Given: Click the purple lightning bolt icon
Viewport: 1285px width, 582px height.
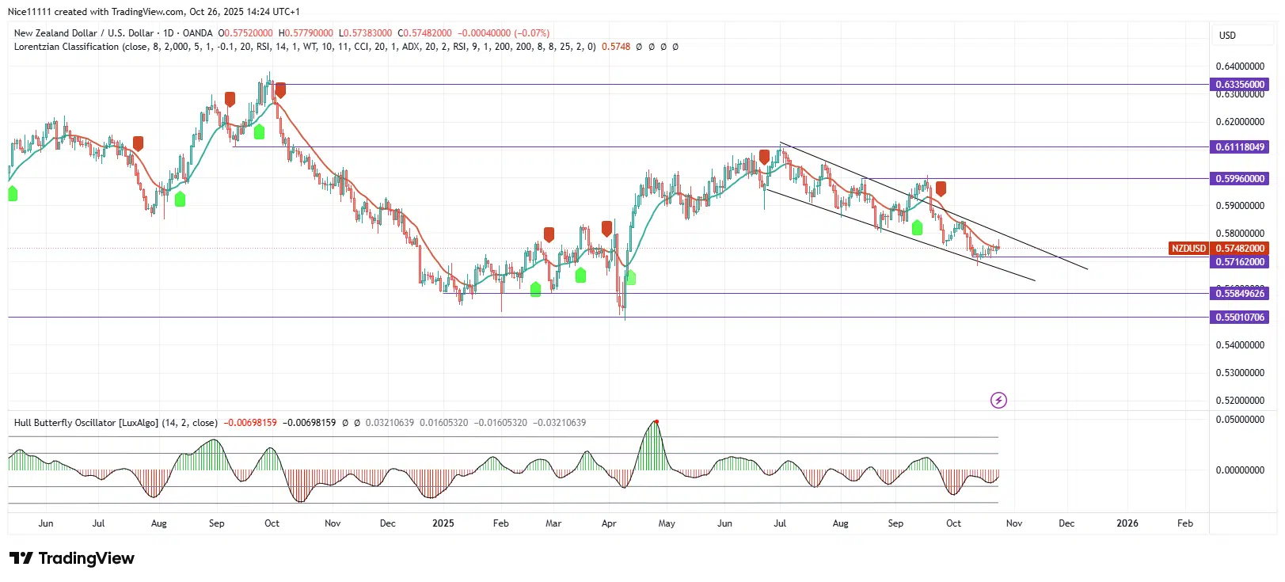Looking at the screenshot, I should [x=998, y=400].
